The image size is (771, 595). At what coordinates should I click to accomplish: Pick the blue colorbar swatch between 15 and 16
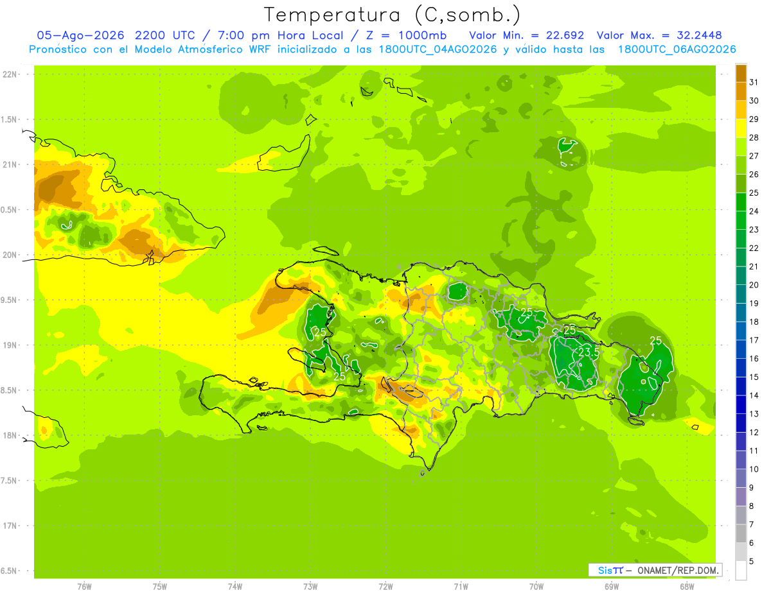(741, 368)
